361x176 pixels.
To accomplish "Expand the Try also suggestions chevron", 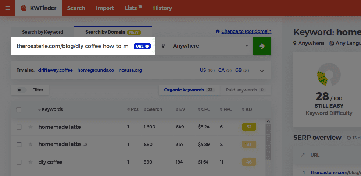I will (262, 71).
